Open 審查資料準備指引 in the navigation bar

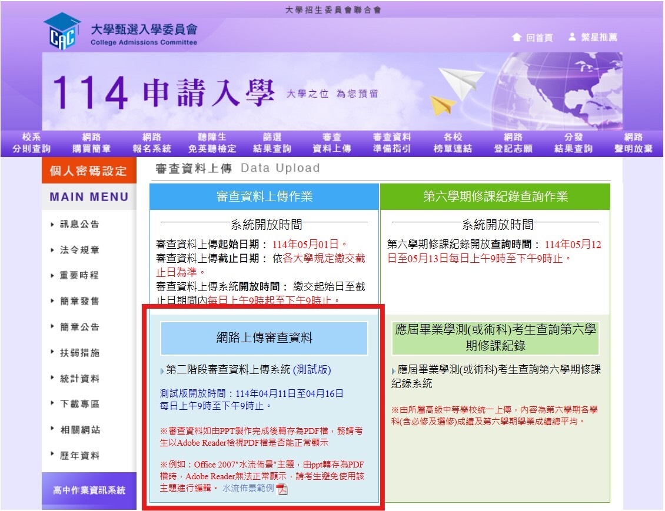[392, 143]
